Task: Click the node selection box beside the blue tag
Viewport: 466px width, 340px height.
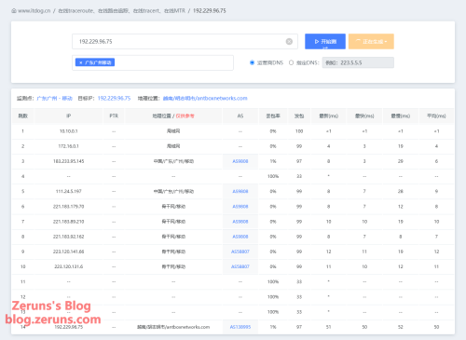Action: tap(153, 62)
